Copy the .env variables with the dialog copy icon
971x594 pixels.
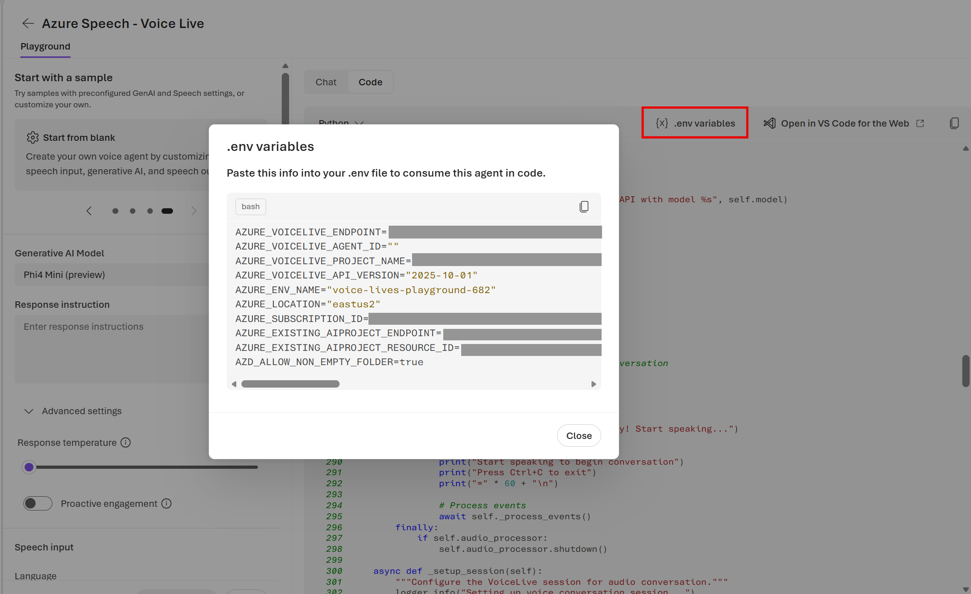(584, 206)
